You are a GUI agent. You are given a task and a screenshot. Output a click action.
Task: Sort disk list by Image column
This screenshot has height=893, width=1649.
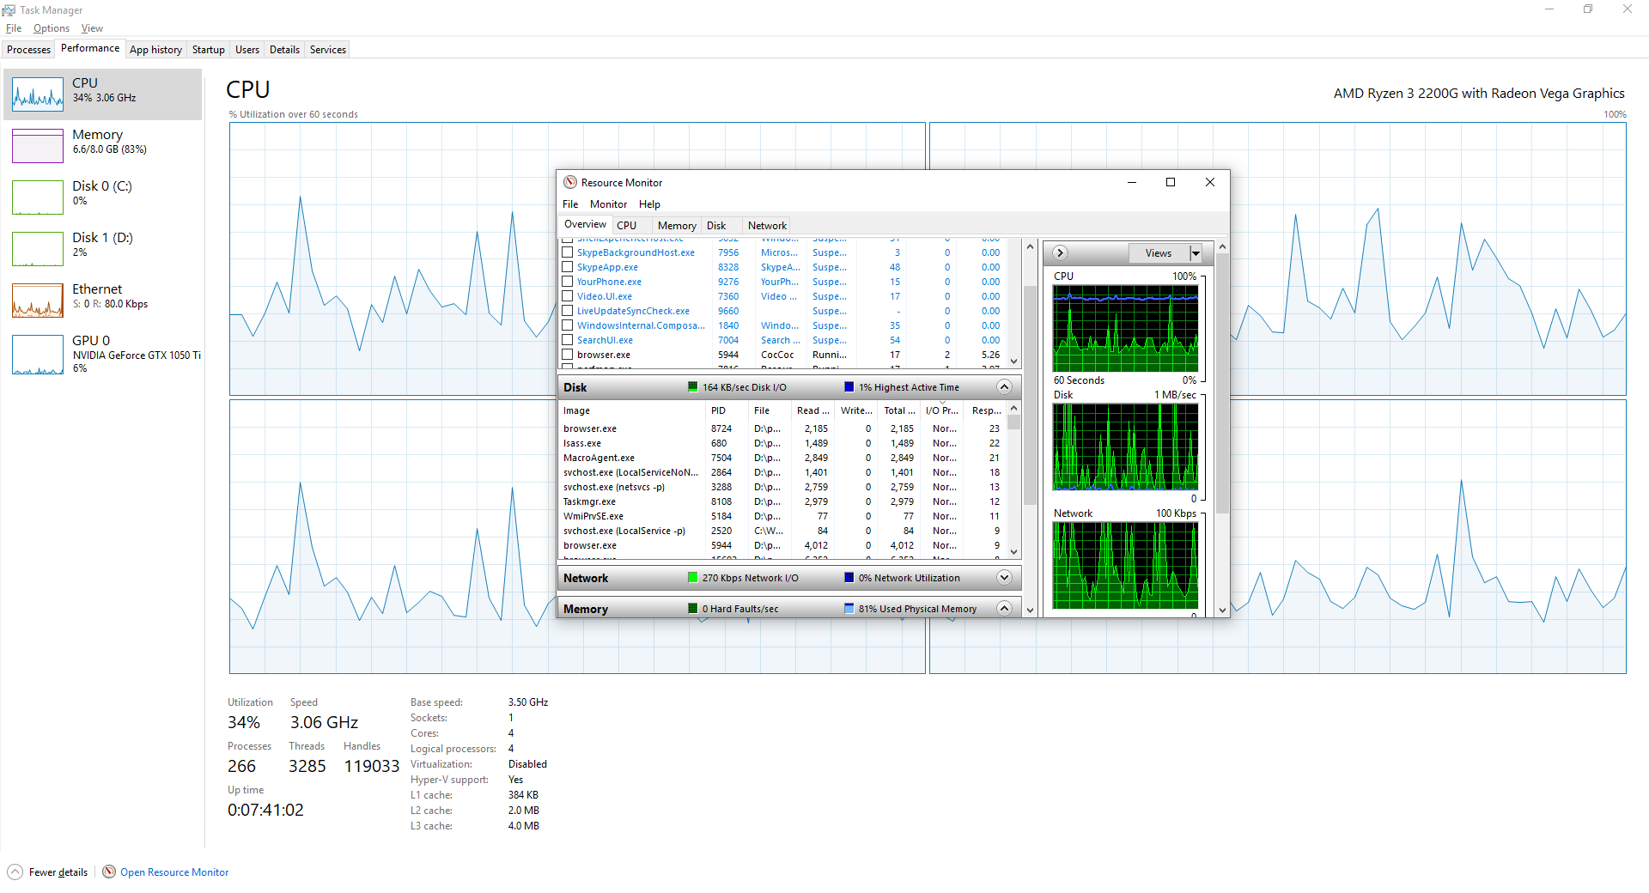631,410
